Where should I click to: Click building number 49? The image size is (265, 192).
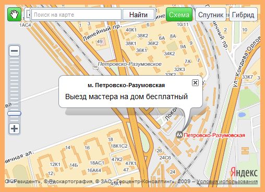click(100, 42)
